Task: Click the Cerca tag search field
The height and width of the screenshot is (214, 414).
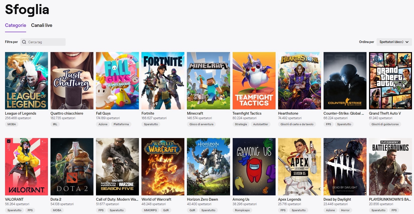Action: [43, 42]
